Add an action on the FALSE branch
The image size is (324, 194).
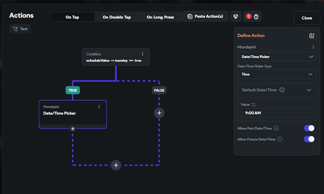coord(159,113)
